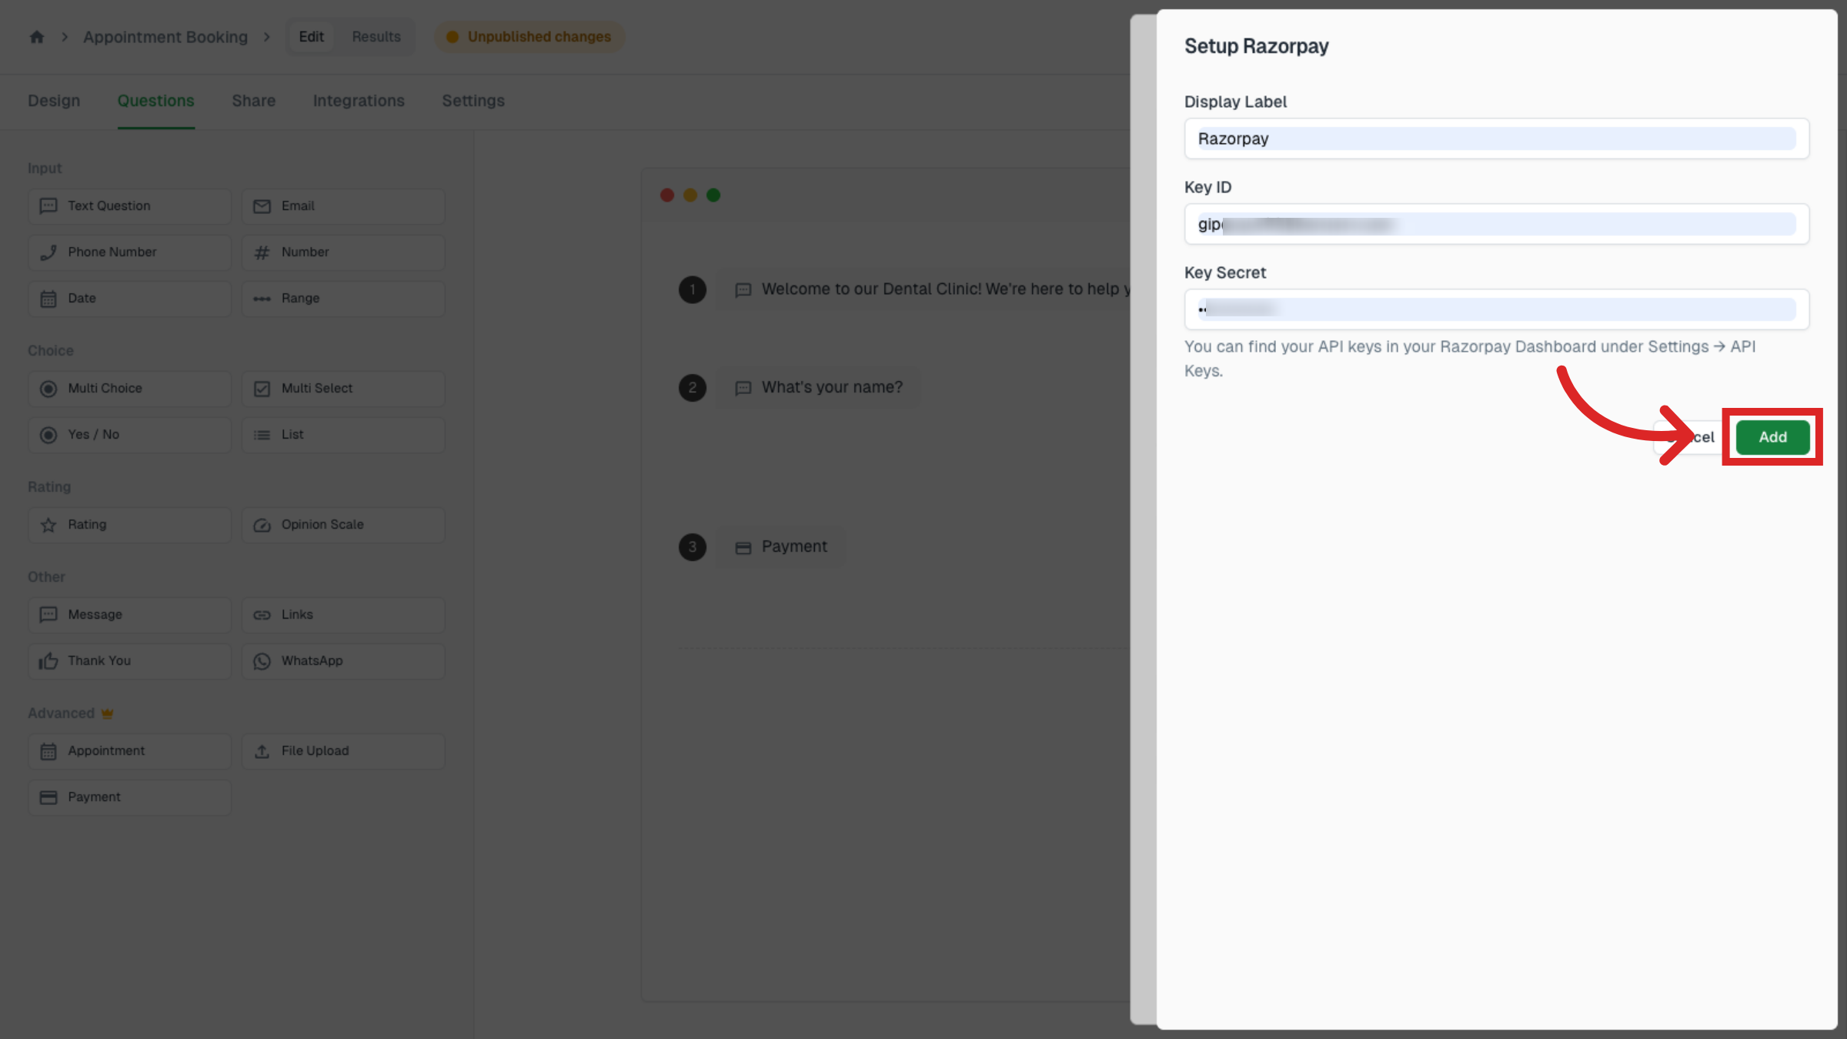Add a Range question element

coord(343,299)
